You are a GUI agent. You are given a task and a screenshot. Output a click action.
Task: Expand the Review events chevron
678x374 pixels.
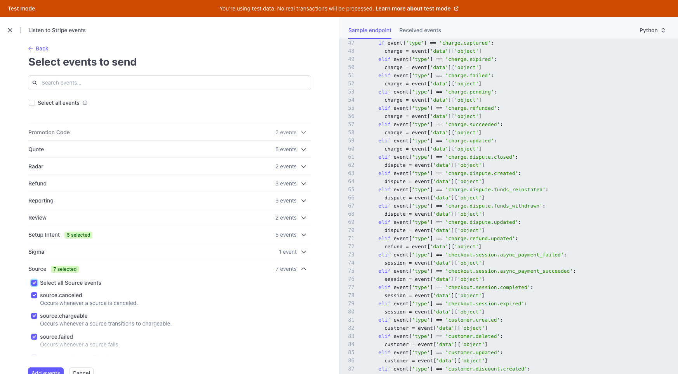(304, 218)
